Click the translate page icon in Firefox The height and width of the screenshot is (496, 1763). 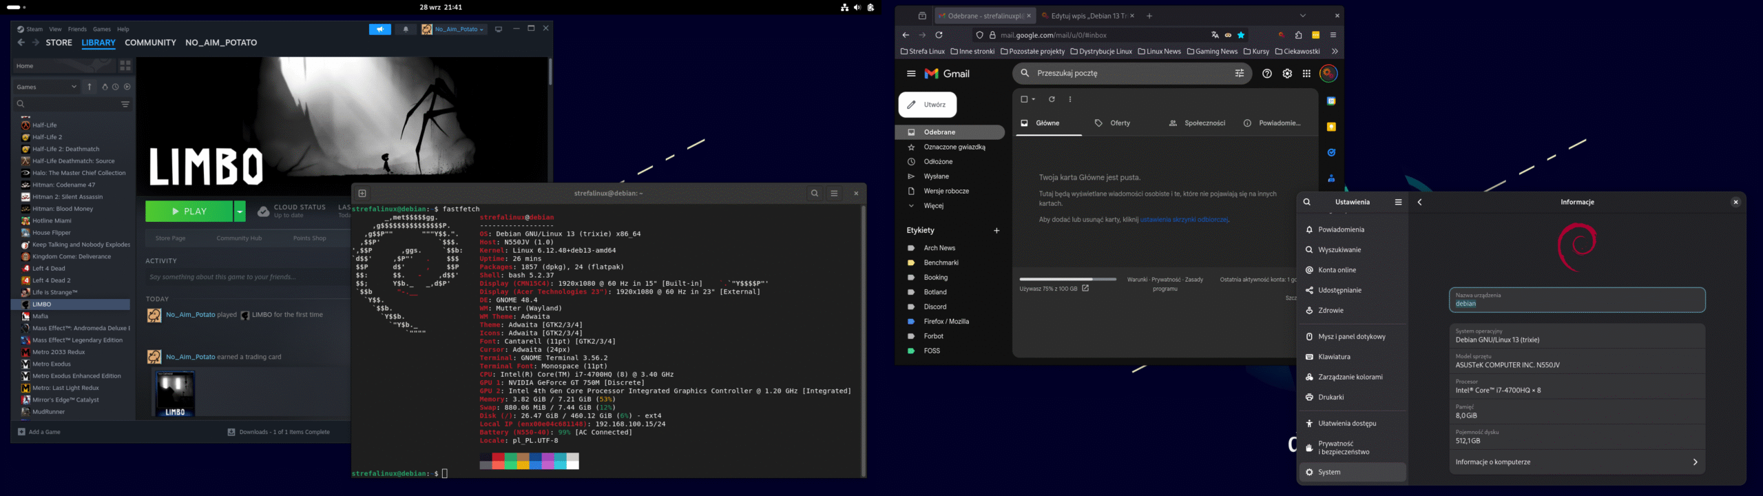coord(1215,35)
